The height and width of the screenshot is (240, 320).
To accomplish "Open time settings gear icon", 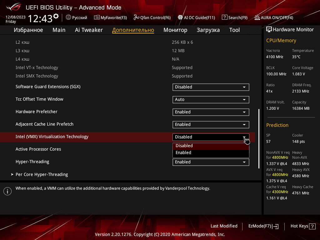I will click(x=56, y=16).
